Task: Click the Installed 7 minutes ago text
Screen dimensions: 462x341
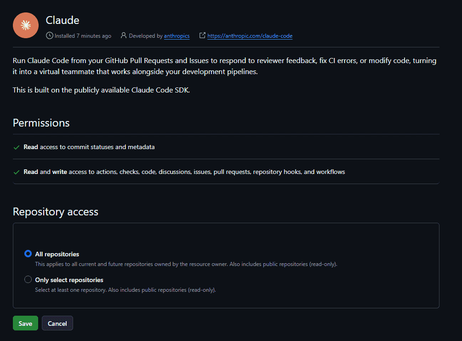Action: click(x=83, y=36)
